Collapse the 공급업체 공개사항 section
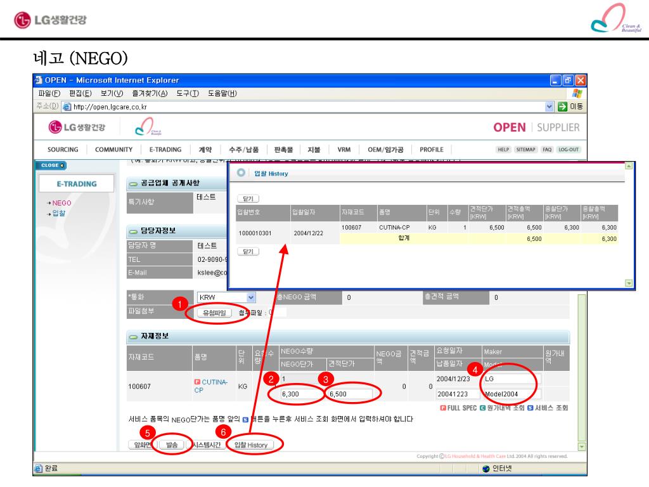The height and width of the screenshot is (487, 649). coord(133,183)
